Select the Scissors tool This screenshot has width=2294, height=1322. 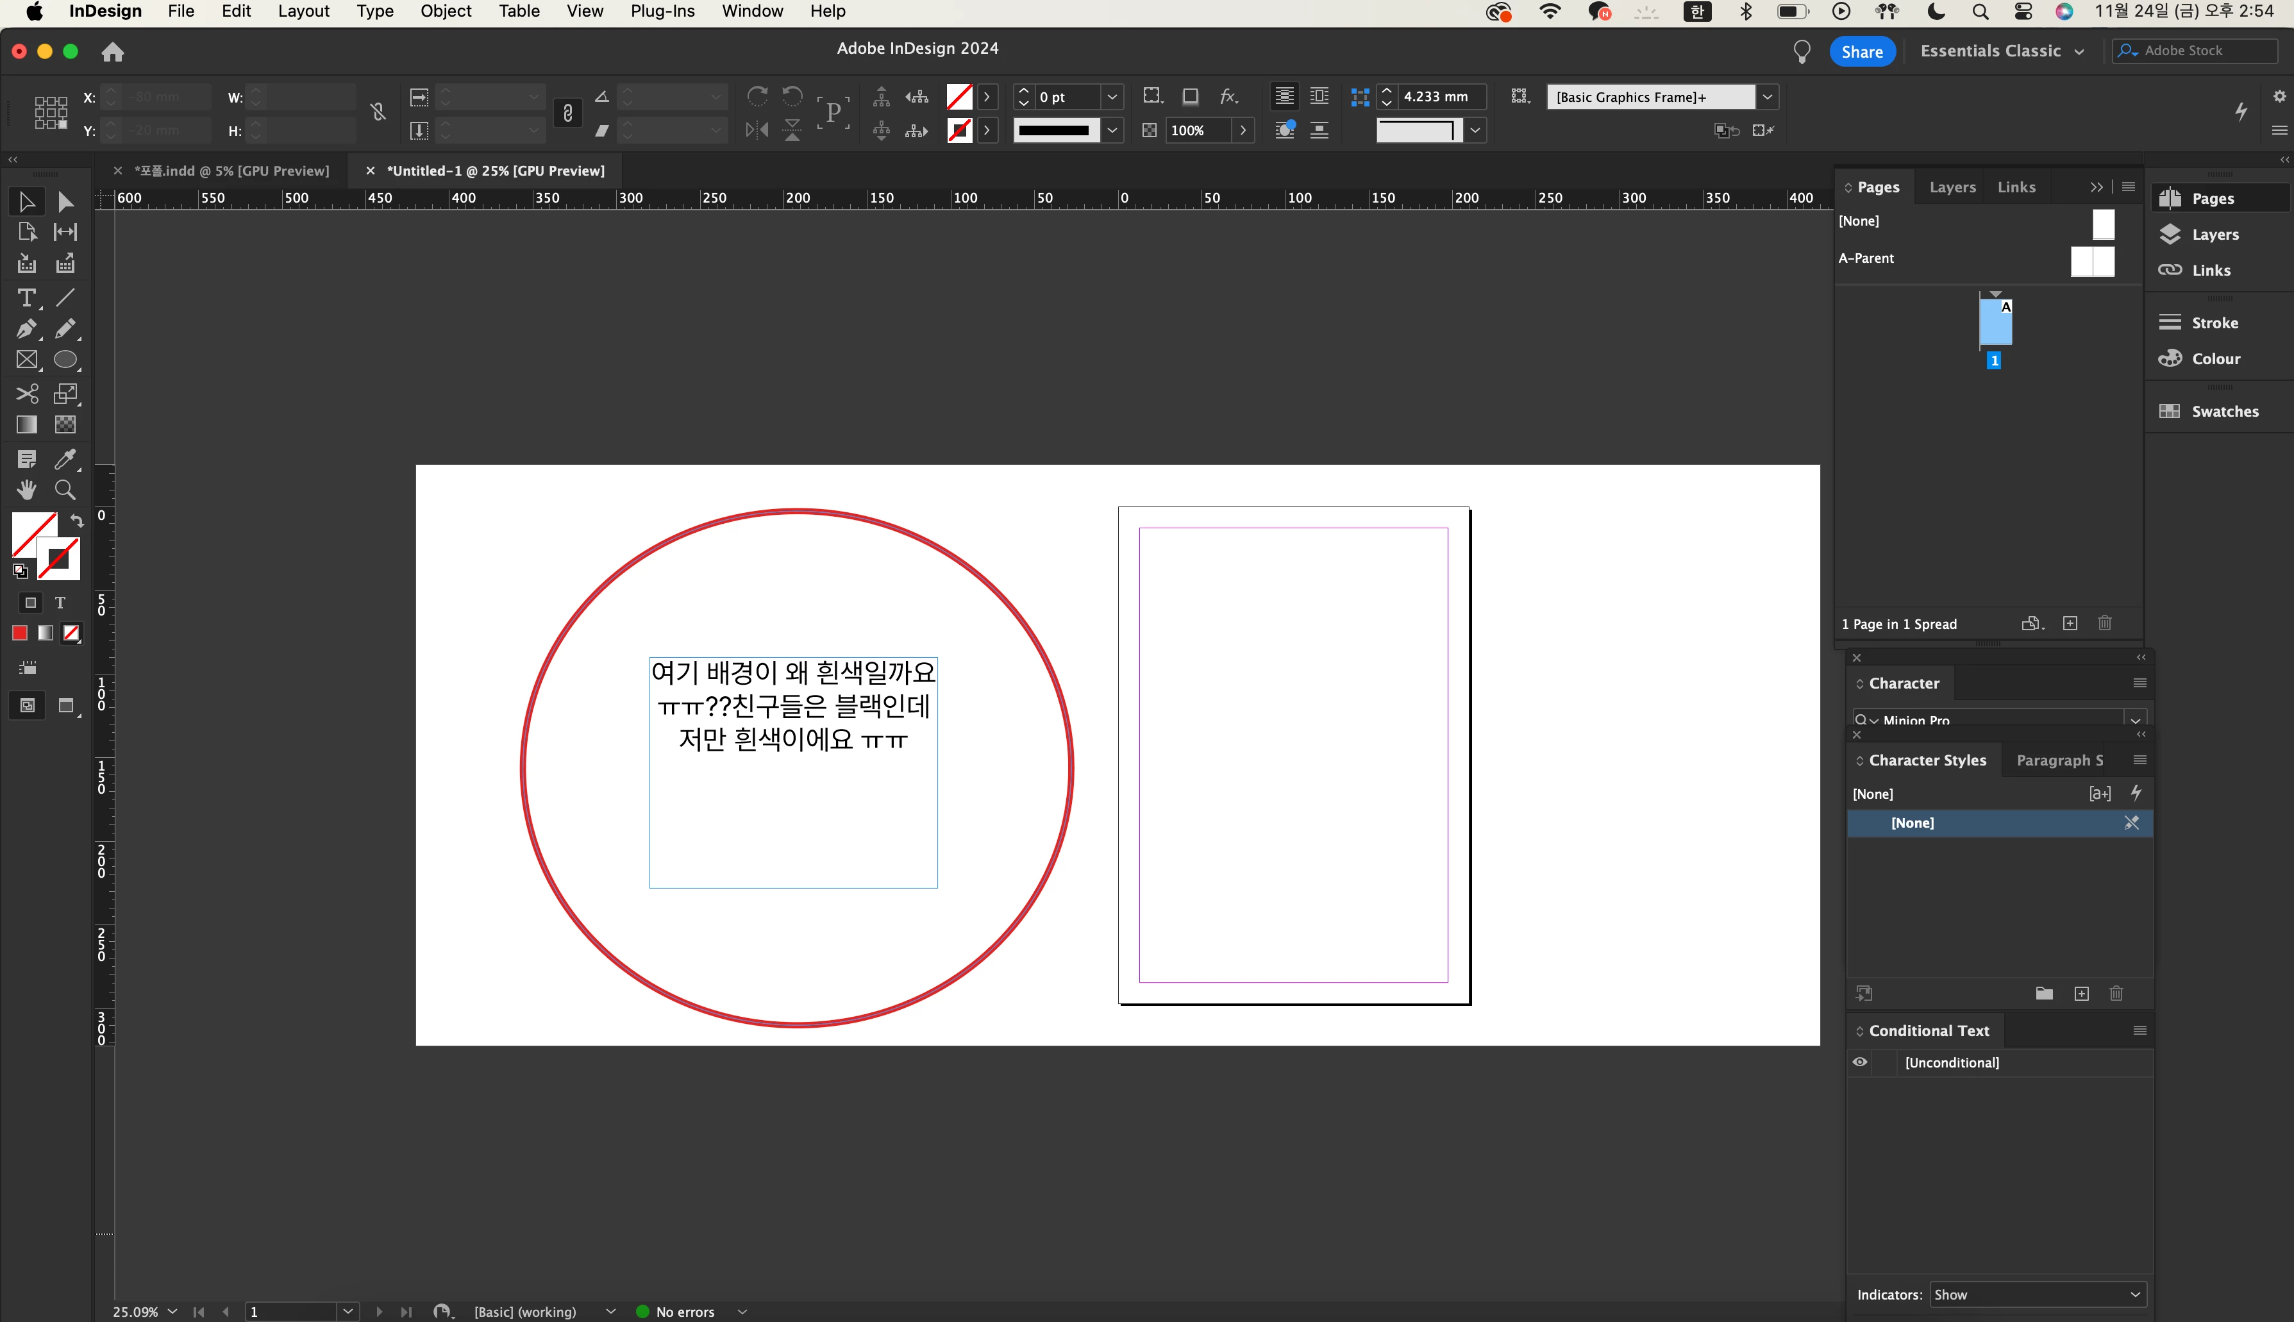[x=26, y=393]
